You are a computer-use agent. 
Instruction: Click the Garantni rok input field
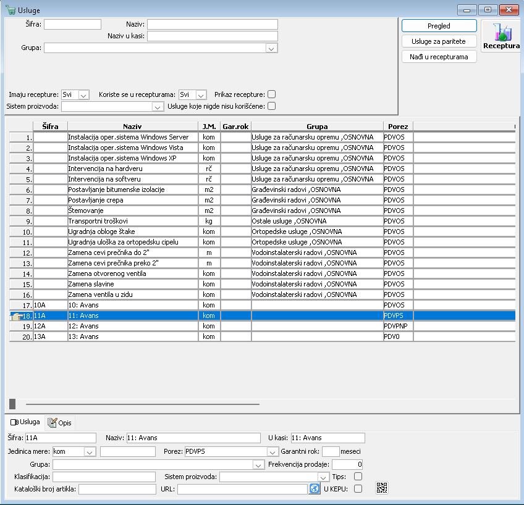[x=331, y=451]
